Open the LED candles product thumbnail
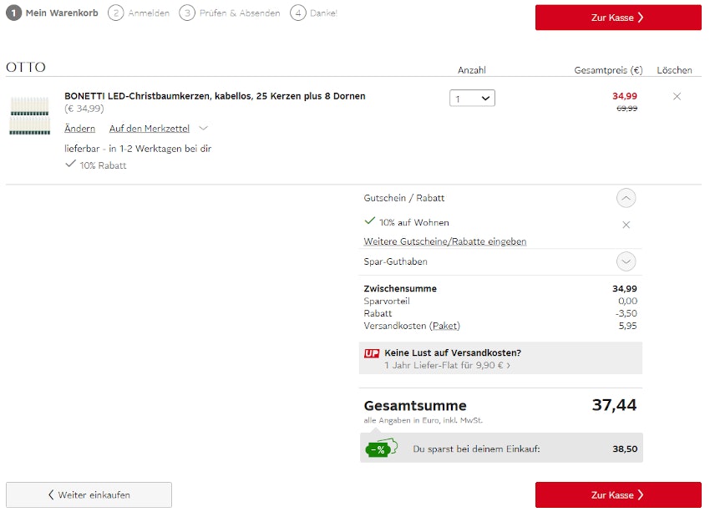 tap(30, 115)
